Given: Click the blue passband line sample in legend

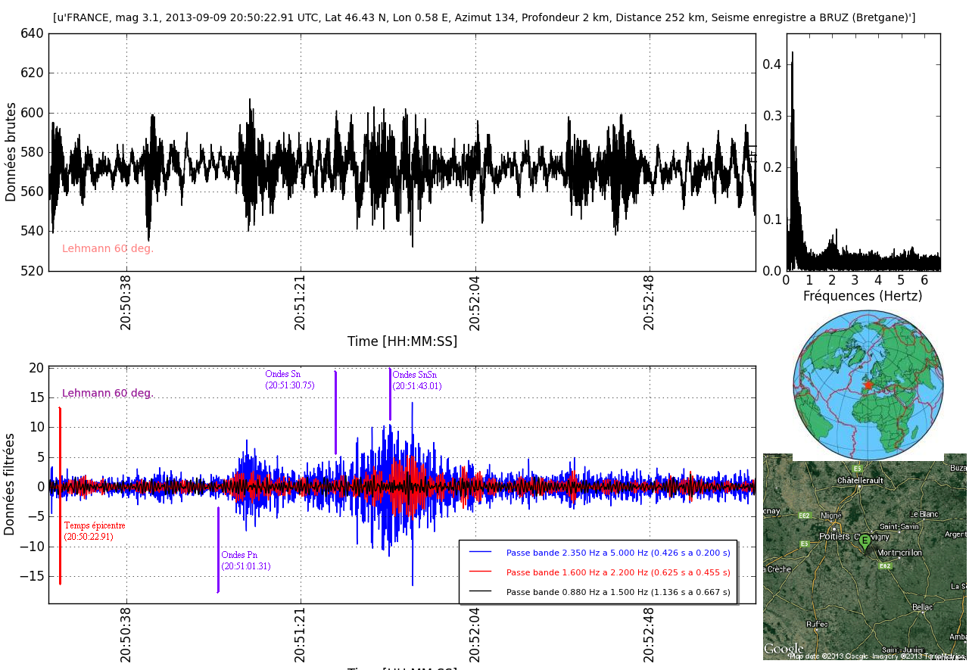Looking at the screenshot, I should pos(480,553).
